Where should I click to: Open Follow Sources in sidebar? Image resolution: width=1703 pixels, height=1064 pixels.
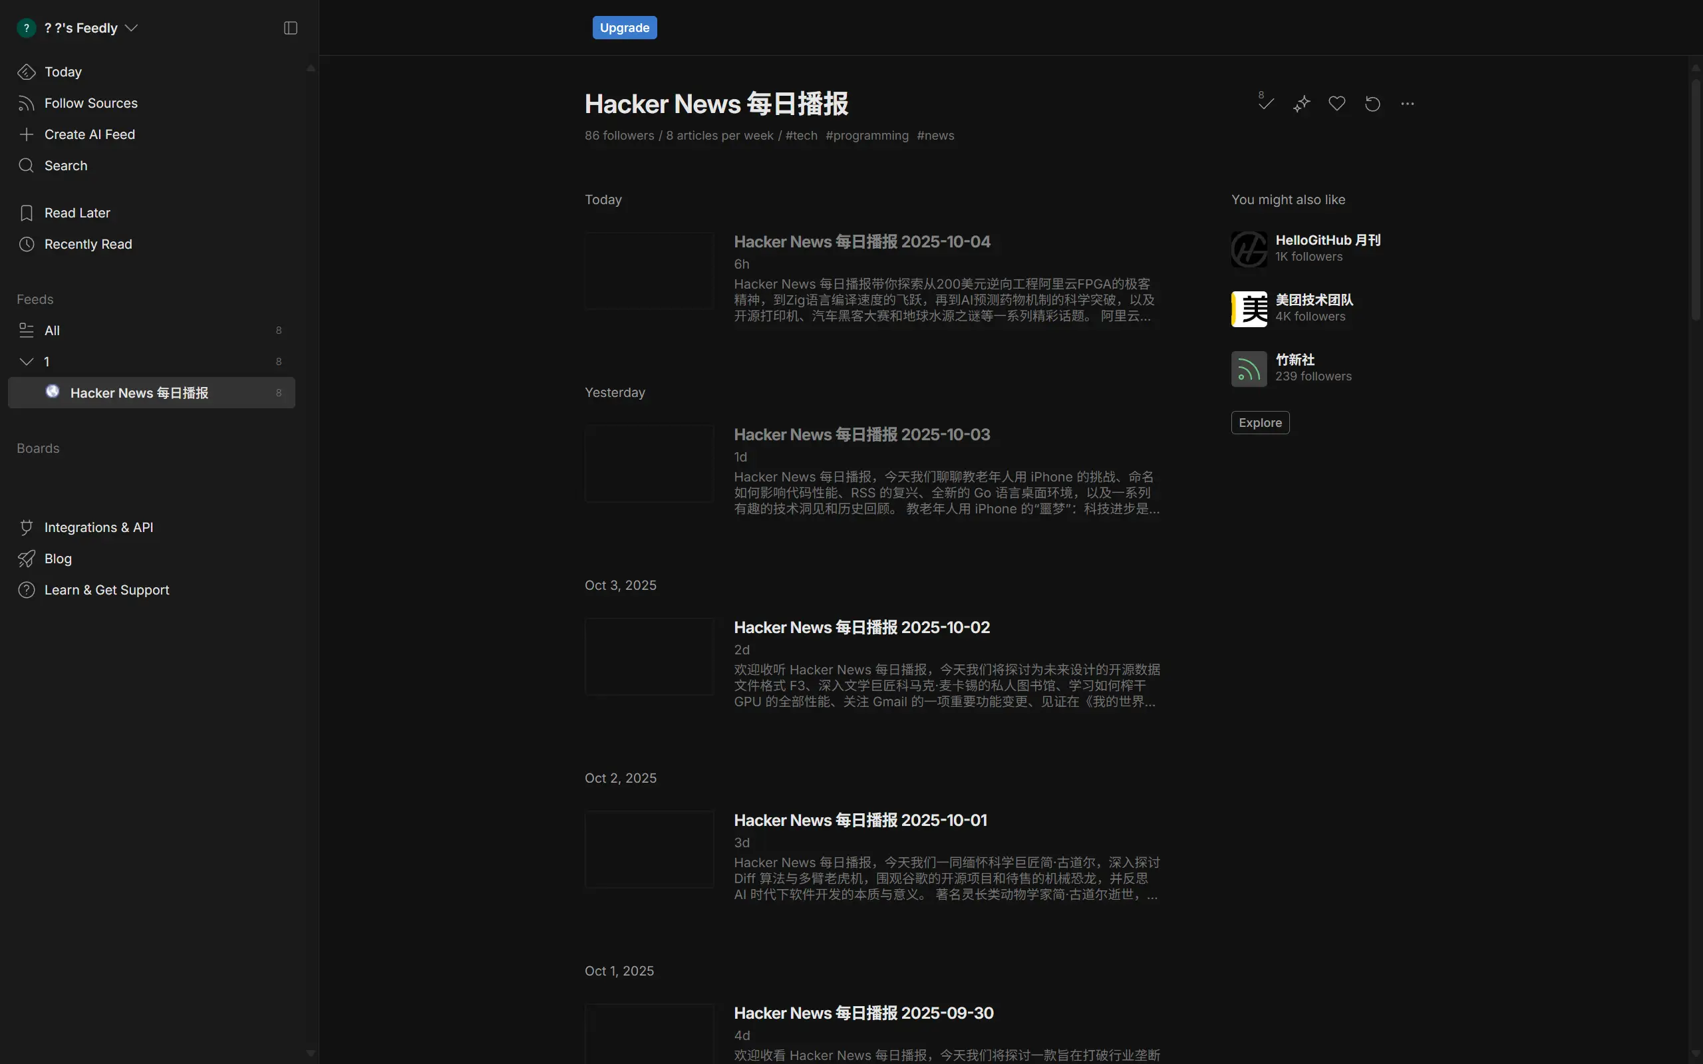pos(90,104)
